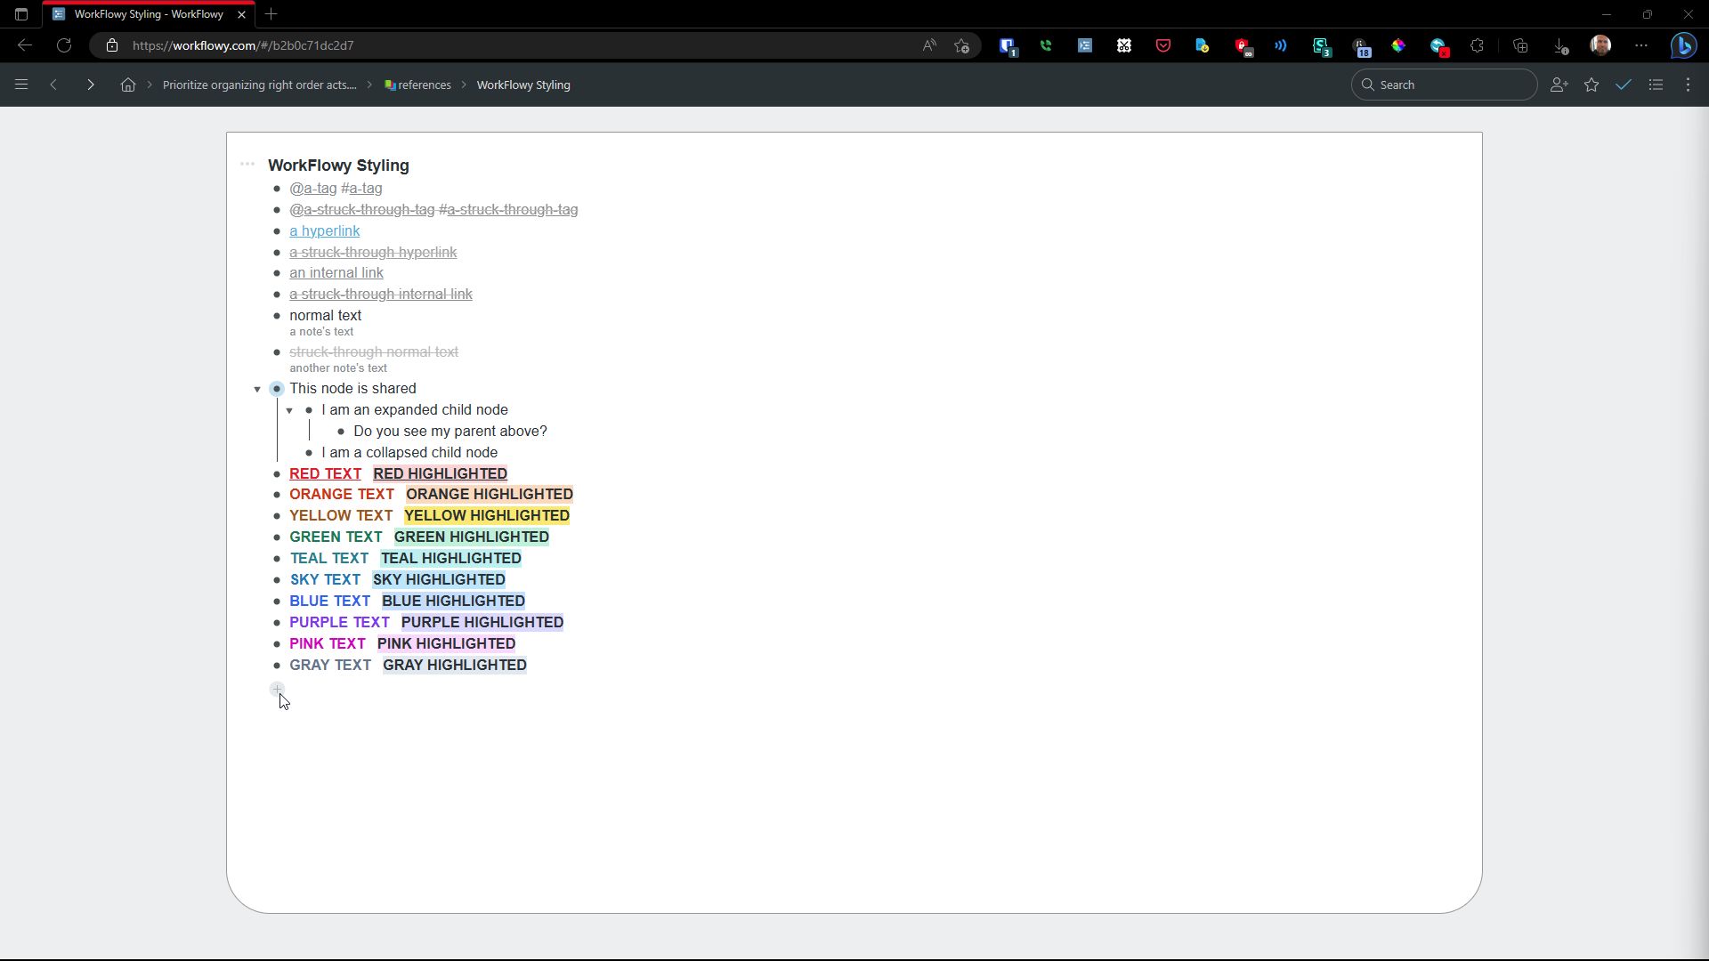Open the Bitwarden extension icon

coord(1007,45)
